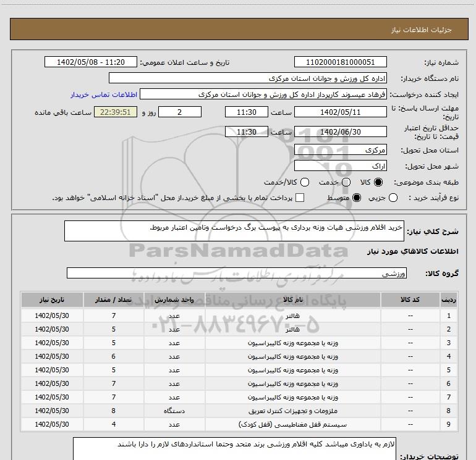Click the جزئیات اطلاعات نیاز header title
476x460 pixels.
(422, 30)
